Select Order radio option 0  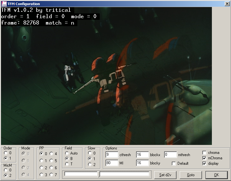6,153
